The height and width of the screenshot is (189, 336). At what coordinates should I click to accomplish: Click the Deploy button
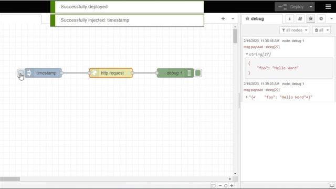[291, 7]
